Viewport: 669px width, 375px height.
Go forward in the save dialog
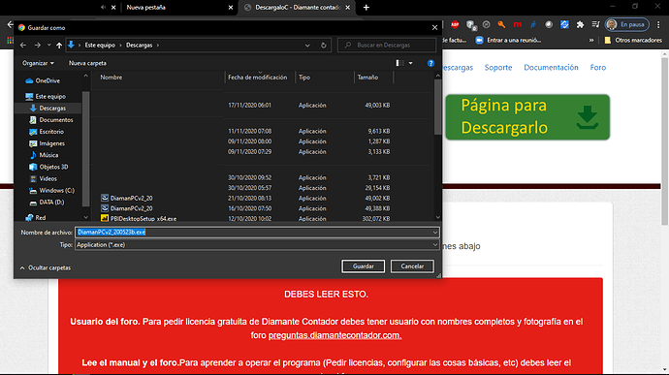(38, 45)
